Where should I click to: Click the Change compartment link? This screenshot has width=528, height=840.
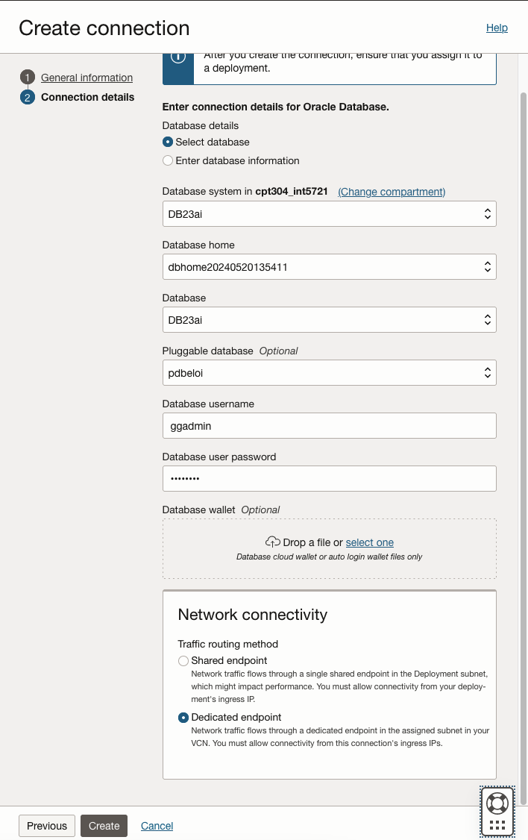pos(391,192)
